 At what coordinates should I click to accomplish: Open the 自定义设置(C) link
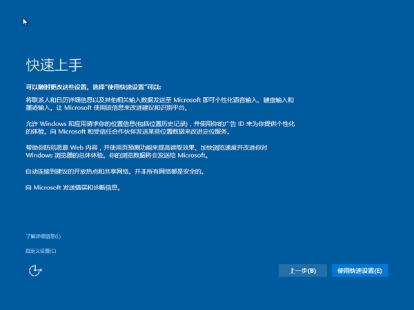click(41, 251)
